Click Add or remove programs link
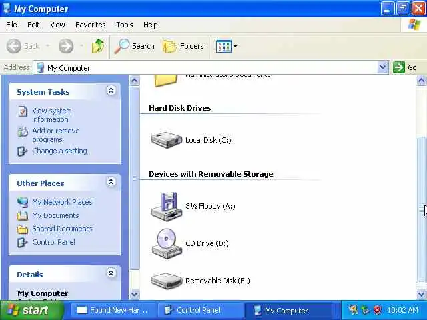The width and height of the screenshot is (427, 320). click(x=56, y=135)
